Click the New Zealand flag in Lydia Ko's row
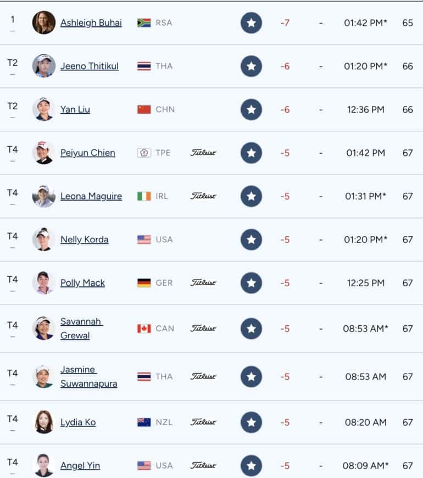Viewport: 423px width, 478px height. [144, 423]
